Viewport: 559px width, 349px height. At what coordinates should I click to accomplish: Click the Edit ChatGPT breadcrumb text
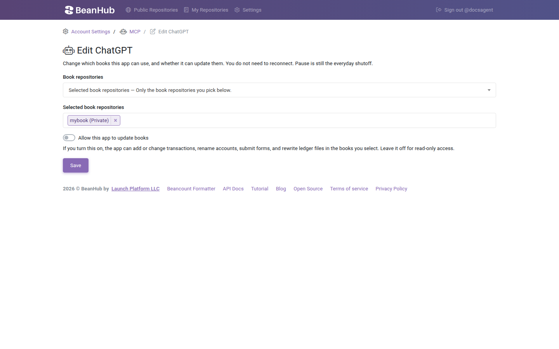point(174,31)
